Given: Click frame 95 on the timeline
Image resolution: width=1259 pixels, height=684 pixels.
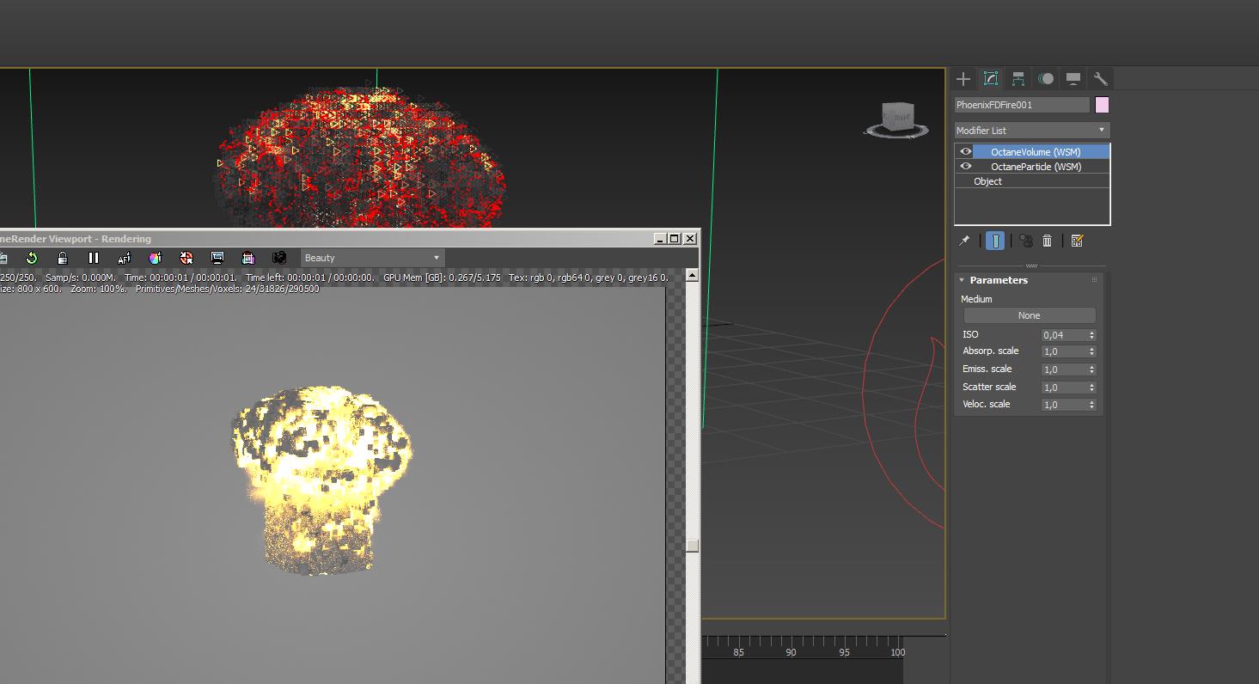Looking at the screenshot, I should click(x=844, y=653).
